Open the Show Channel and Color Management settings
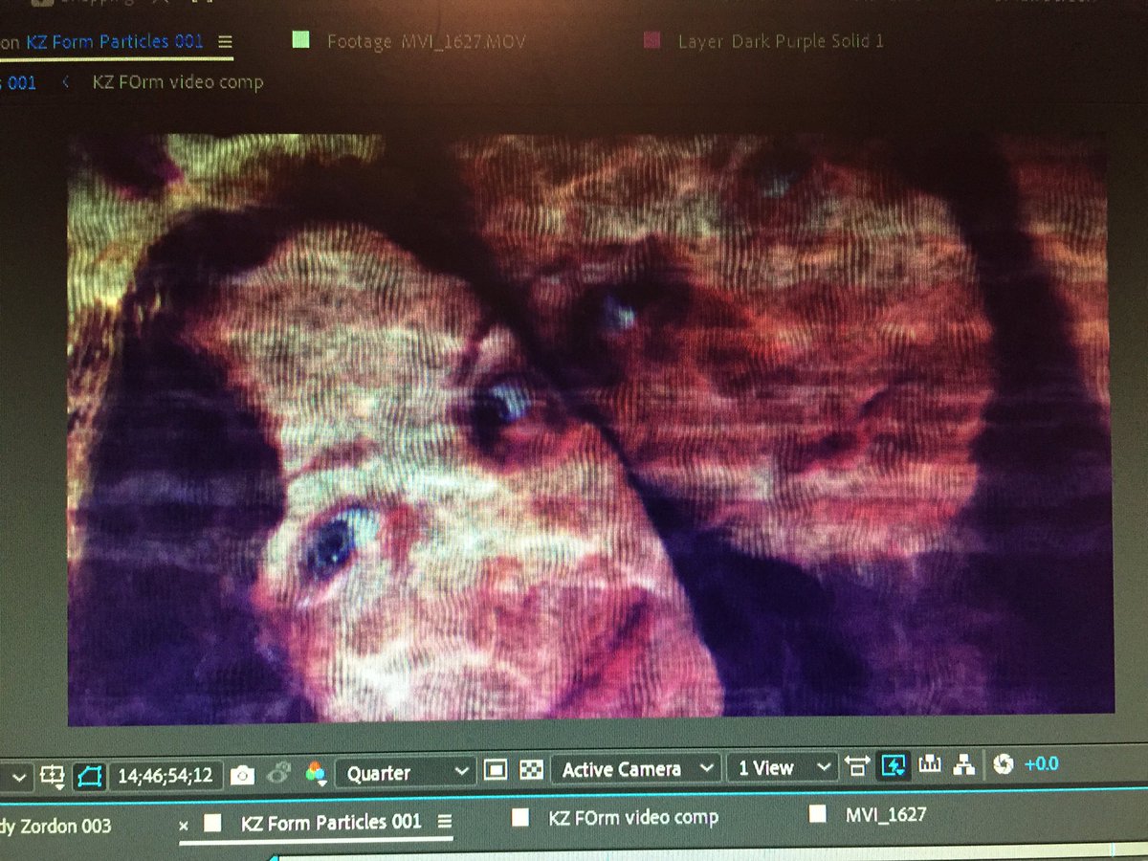The image size is (1148, 861). [316, 768]
